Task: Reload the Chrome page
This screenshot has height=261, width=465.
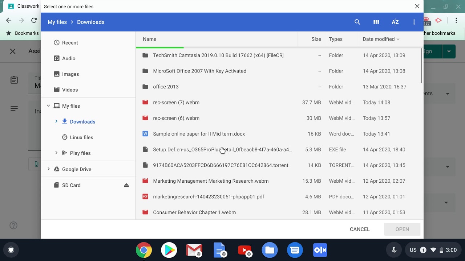Action: click(x=34, y=20)
